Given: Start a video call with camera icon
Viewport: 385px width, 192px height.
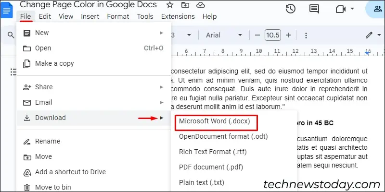Looking at the screenshot, I should (341, 9).
